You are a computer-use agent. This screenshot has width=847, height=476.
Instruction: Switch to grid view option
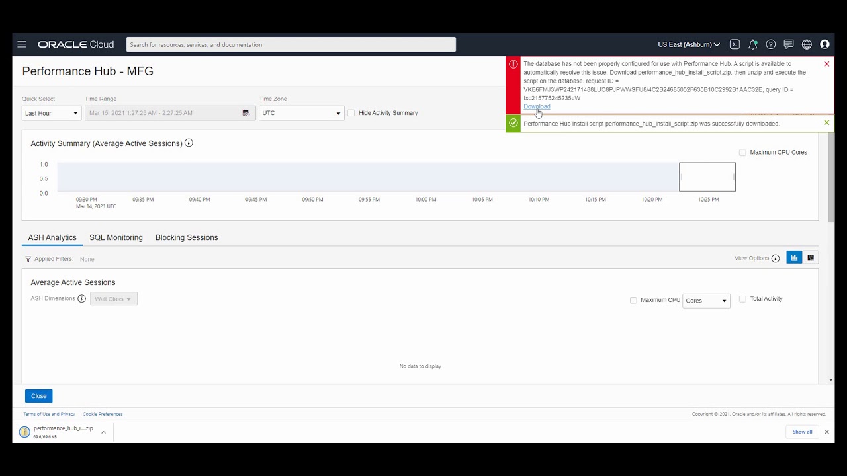click(x=811, y=258)
